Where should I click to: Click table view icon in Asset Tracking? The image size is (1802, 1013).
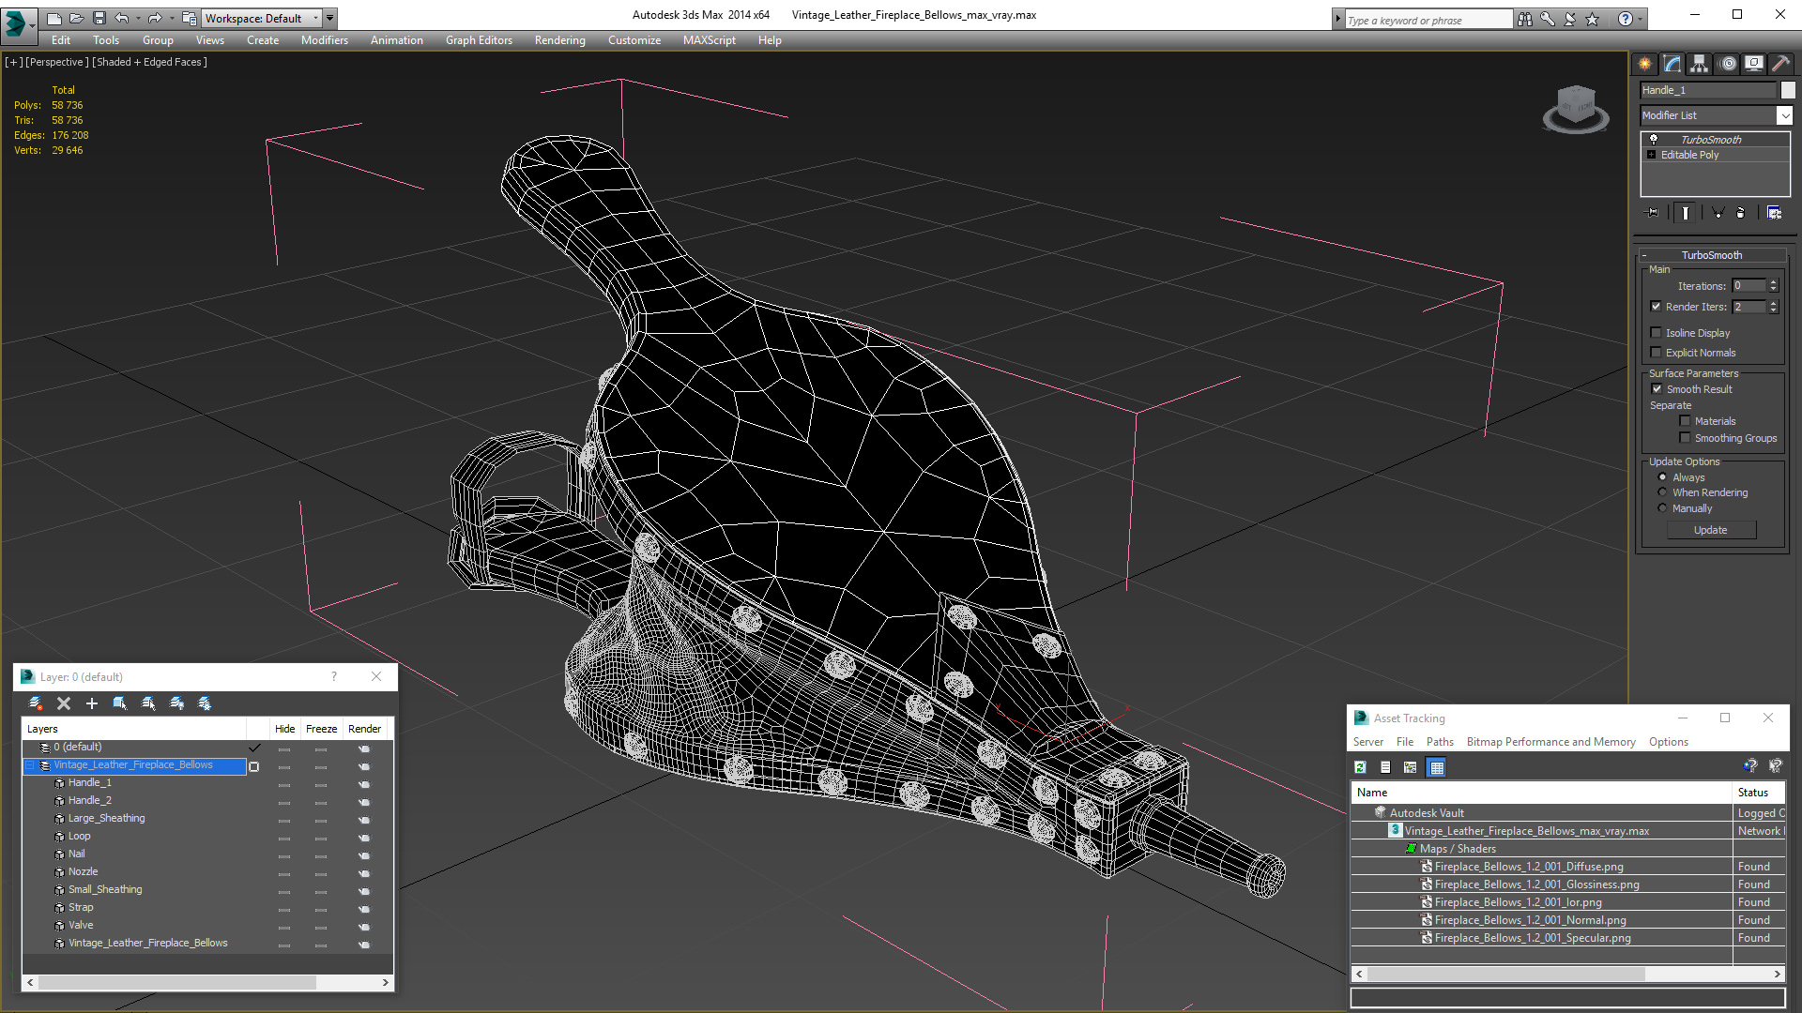(x=1436, y=767)
